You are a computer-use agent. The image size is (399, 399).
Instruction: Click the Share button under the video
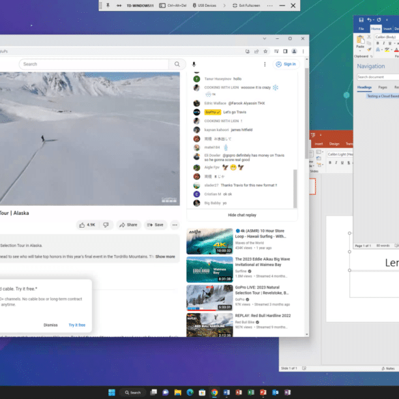coord(128,225)
